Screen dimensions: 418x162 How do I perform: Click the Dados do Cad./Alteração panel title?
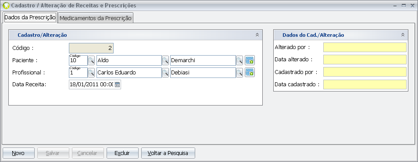[313, 35]
